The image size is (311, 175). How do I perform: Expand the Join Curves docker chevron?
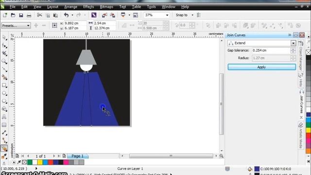click(x=290, y=35)
